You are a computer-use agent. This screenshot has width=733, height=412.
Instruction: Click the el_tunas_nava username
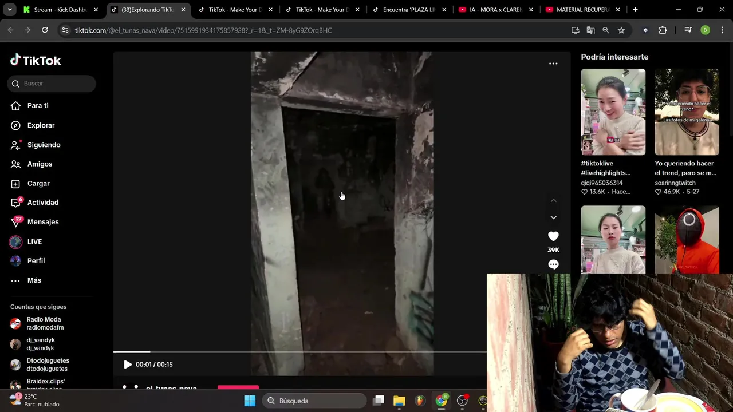(171, 388)
